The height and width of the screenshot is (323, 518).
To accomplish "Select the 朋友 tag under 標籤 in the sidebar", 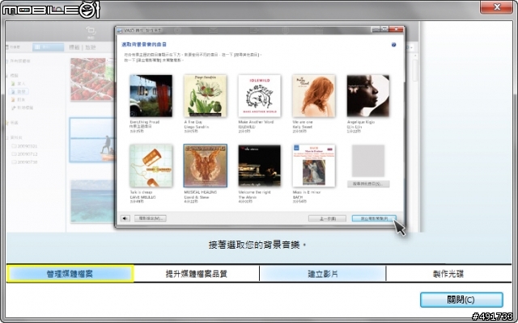I will coord(18,99).
